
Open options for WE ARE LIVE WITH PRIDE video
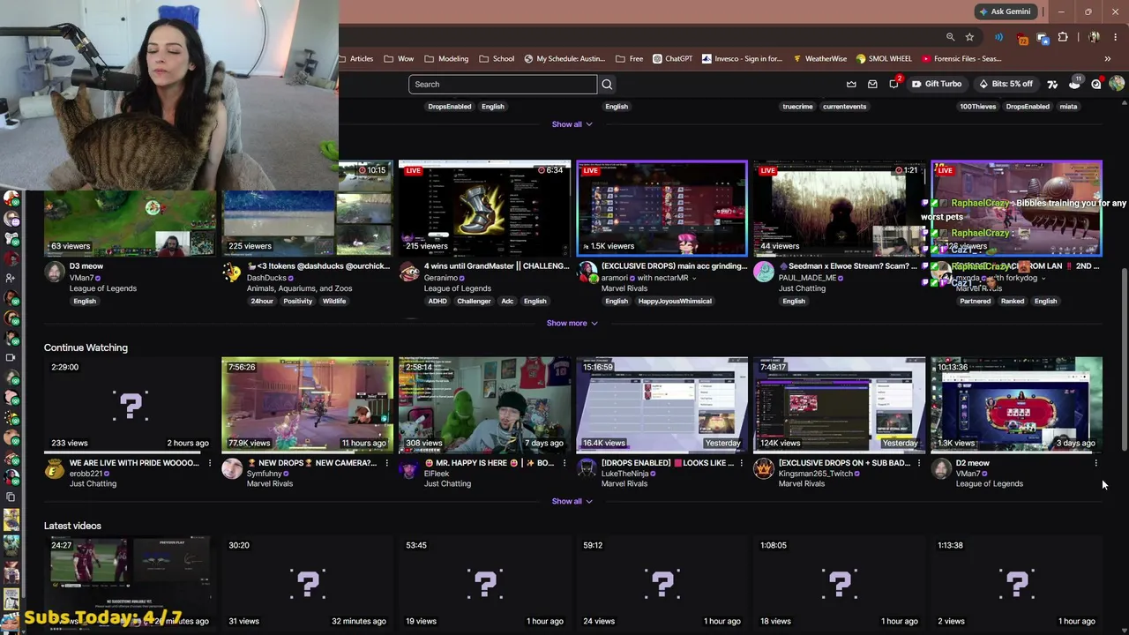click(209, 463)
